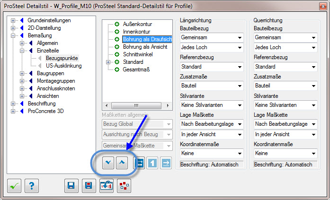Open Längsrichtung Jedes Loch dropdown

click(212, 47)
